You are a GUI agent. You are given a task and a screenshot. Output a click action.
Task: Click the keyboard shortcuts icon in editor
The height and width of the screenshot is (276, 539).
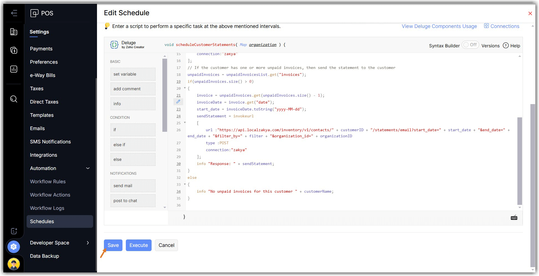514,218
